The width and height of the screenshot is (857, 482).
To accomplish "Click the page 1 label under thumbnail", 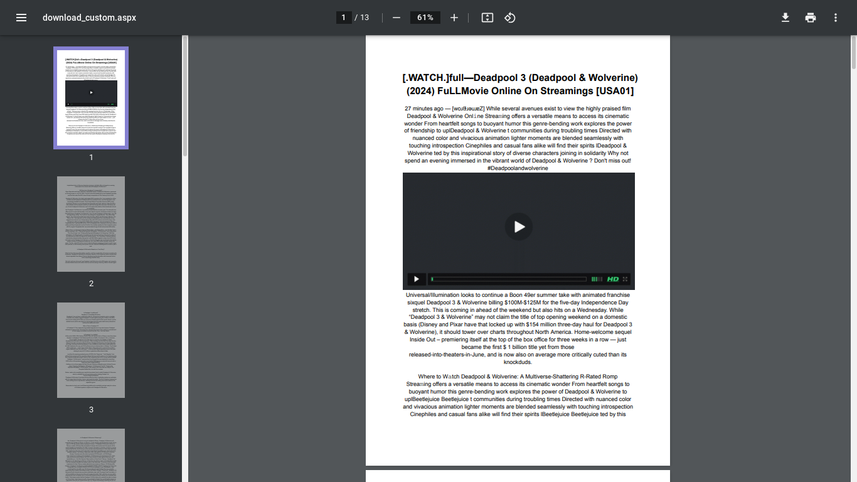I will [x=91, y=158].
